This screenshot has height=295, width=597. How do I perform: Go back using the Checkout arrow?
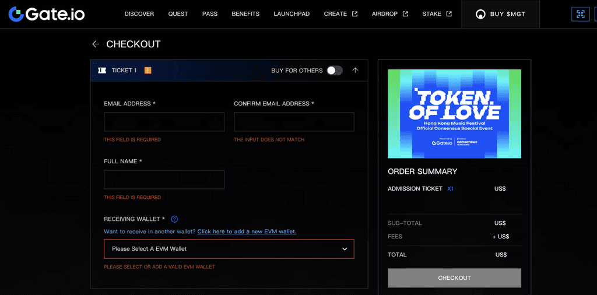click(96, 44)
